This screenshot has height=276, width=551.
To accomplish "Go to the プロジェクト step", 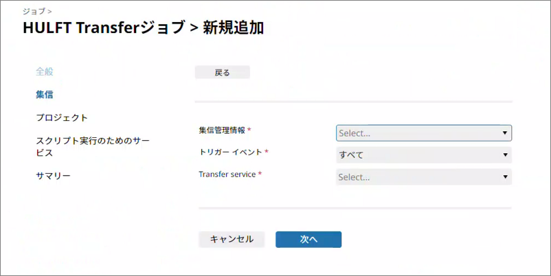I will 62,117.
